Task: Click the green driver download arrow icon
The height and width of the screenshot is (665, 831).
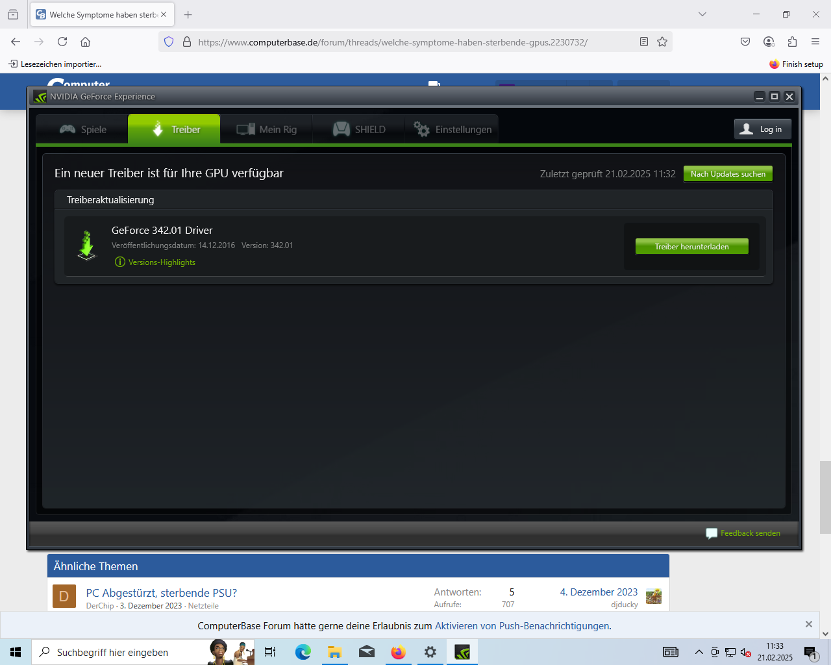Action: [x=87, y=245]
